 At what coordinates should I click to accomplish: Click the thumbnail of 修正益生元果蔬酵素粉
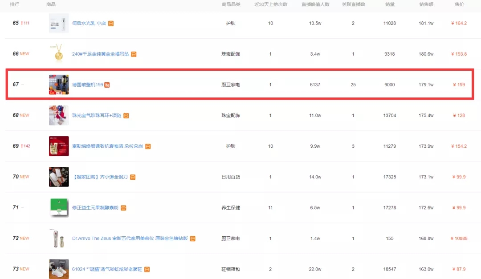(58, 207)
